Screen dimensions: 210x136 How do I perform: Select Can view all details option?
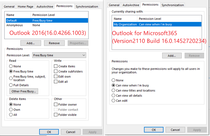tap(127, 96)
